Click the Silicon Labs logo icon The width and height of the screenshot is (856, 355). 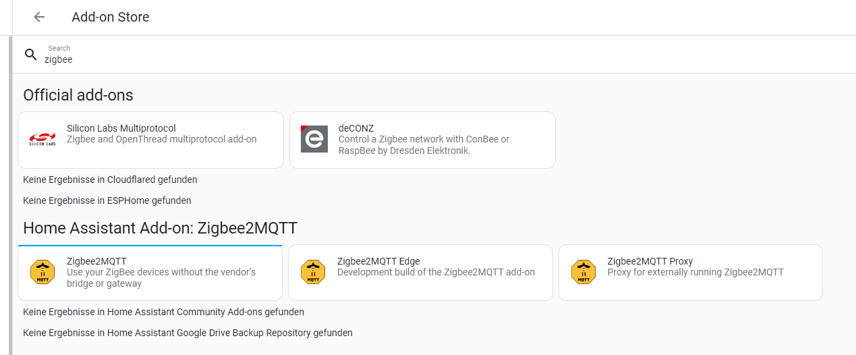coord(42,139)
